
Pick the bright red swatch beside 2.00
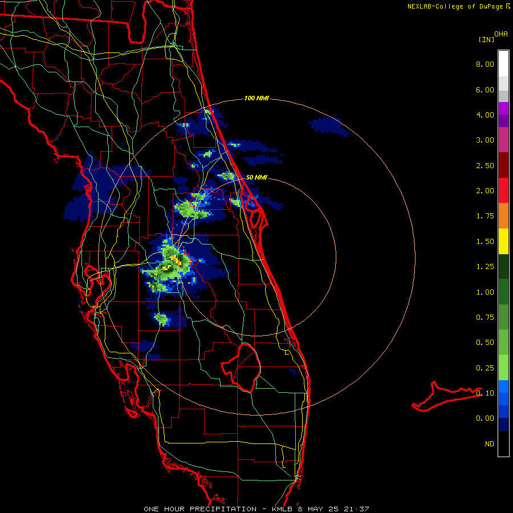(x=503, y=190)
